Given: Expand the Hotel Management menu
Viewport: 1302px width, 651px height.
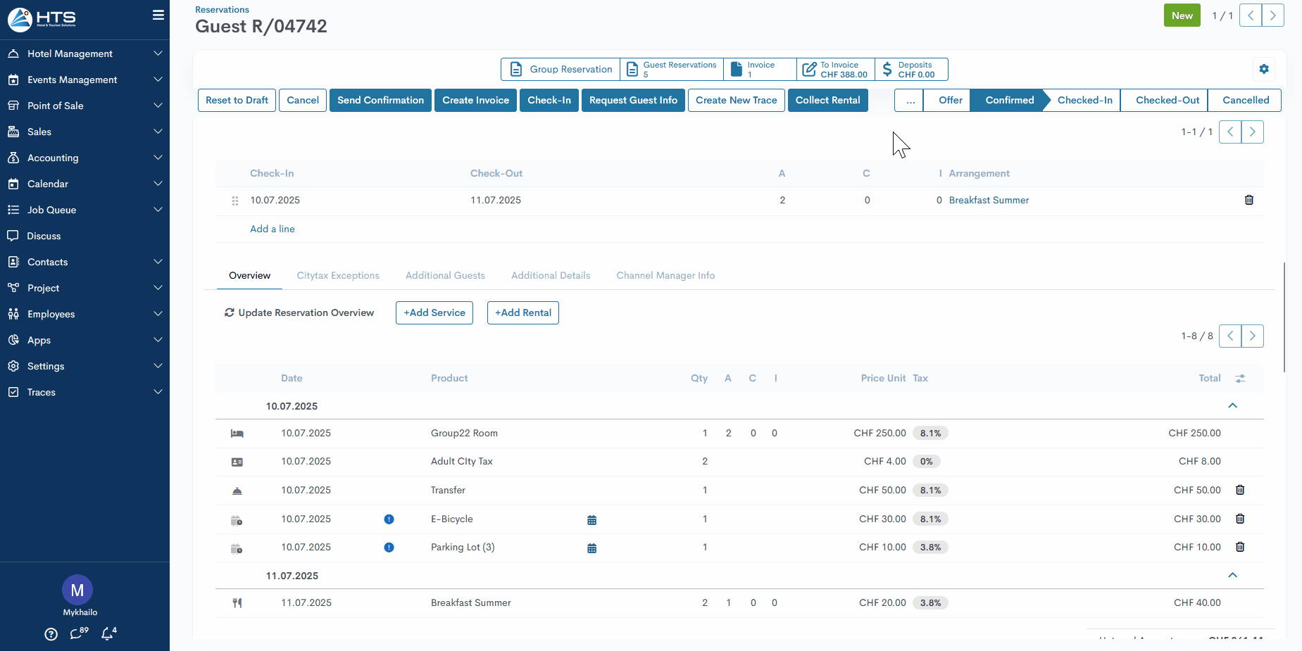Looking at the screenshot, I should pyautogui.click(x=84, y=53).
